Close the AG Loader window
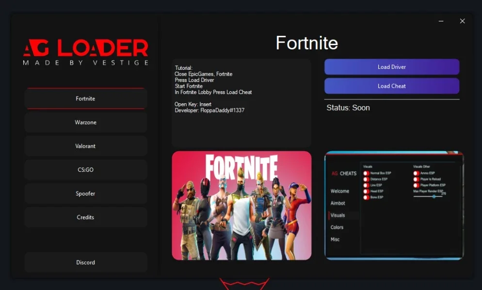This screenshot has height=290, width=482. point(462,21)
